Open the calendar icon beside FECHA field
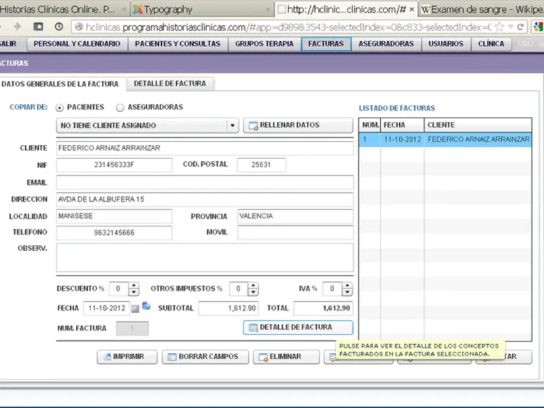 click(135, 309)
